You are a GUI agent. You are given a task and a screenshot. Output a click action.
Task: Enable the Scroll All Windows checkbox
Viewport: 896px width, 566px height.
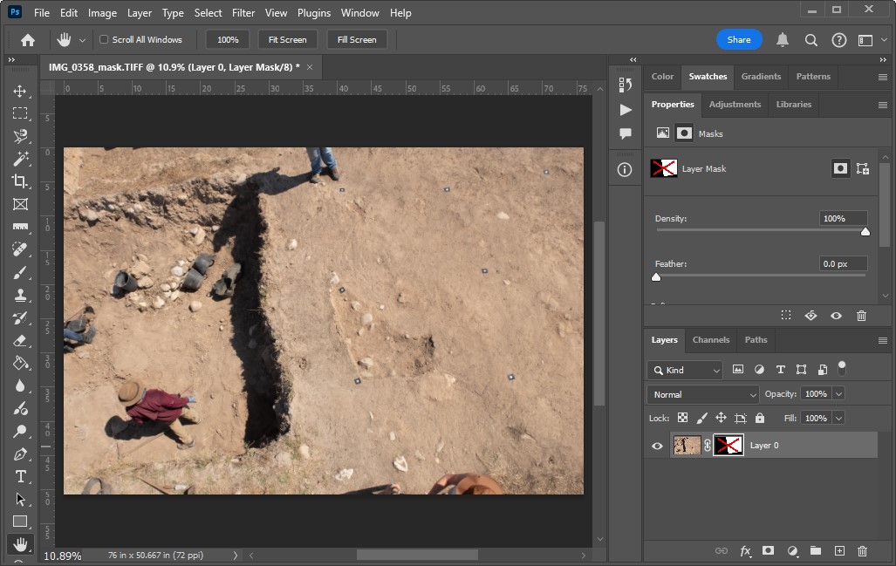(105, 40)
